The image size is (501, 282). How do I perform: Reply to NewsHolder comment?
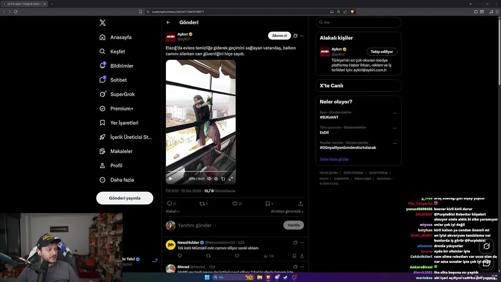180,256
